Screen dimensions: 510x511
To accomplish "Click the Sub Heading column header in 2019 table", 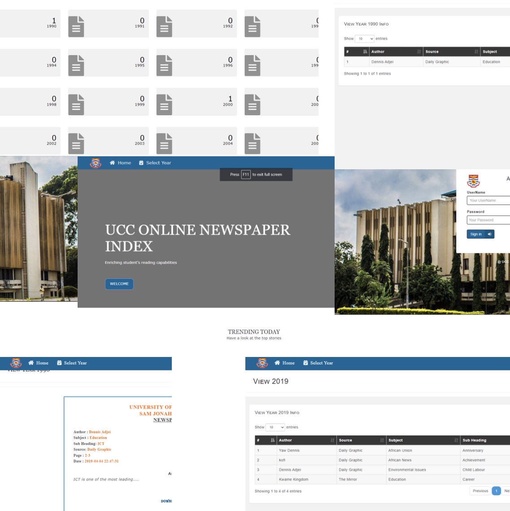I will click(485, 440).
